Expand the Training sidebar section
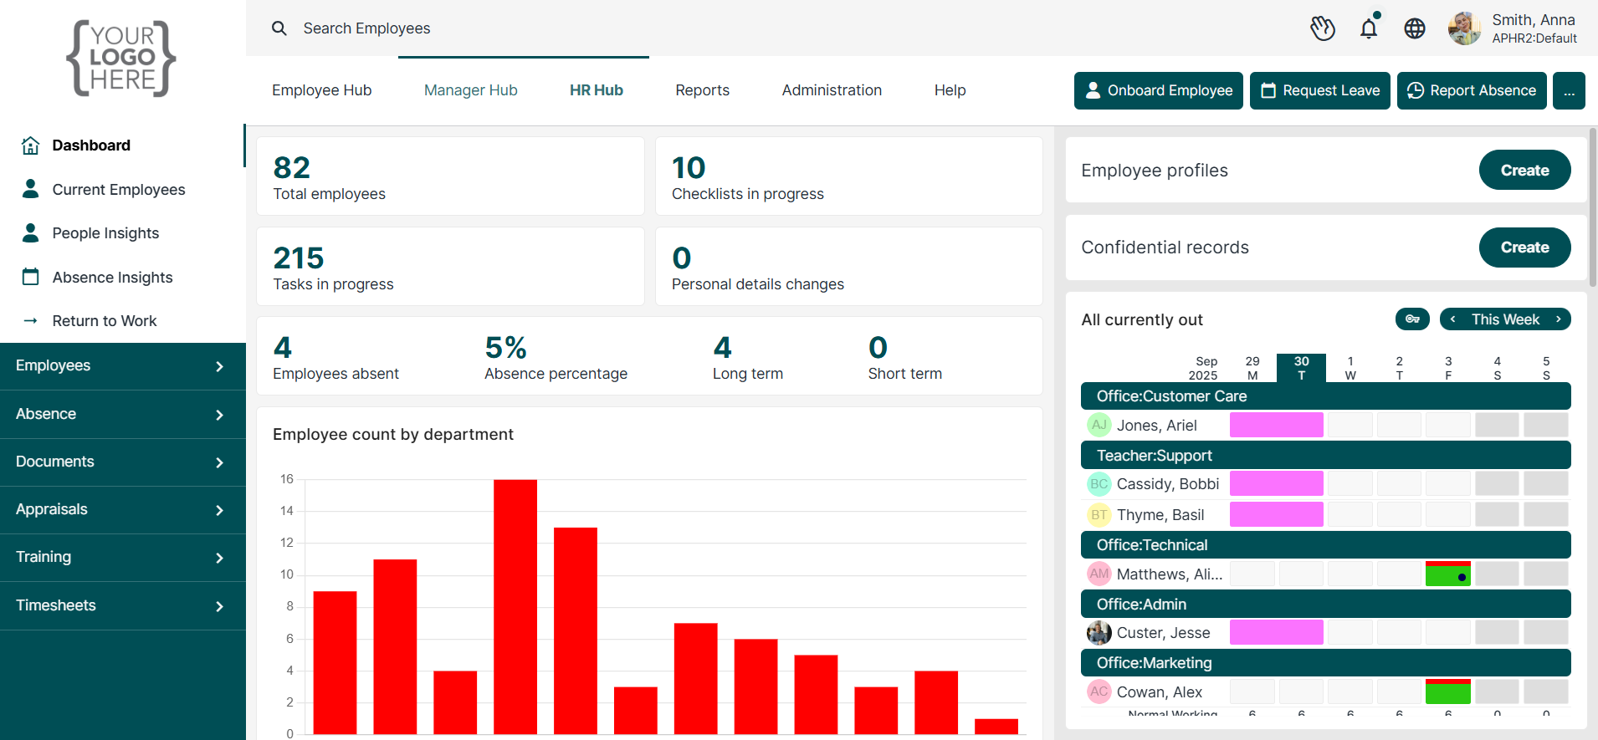Viewport: 1598px width, 740px height. point(122,558)
